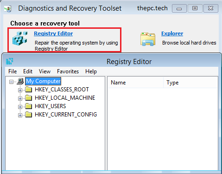Open the Help menu
The image size is (222, 174).
tap(91, 71)
